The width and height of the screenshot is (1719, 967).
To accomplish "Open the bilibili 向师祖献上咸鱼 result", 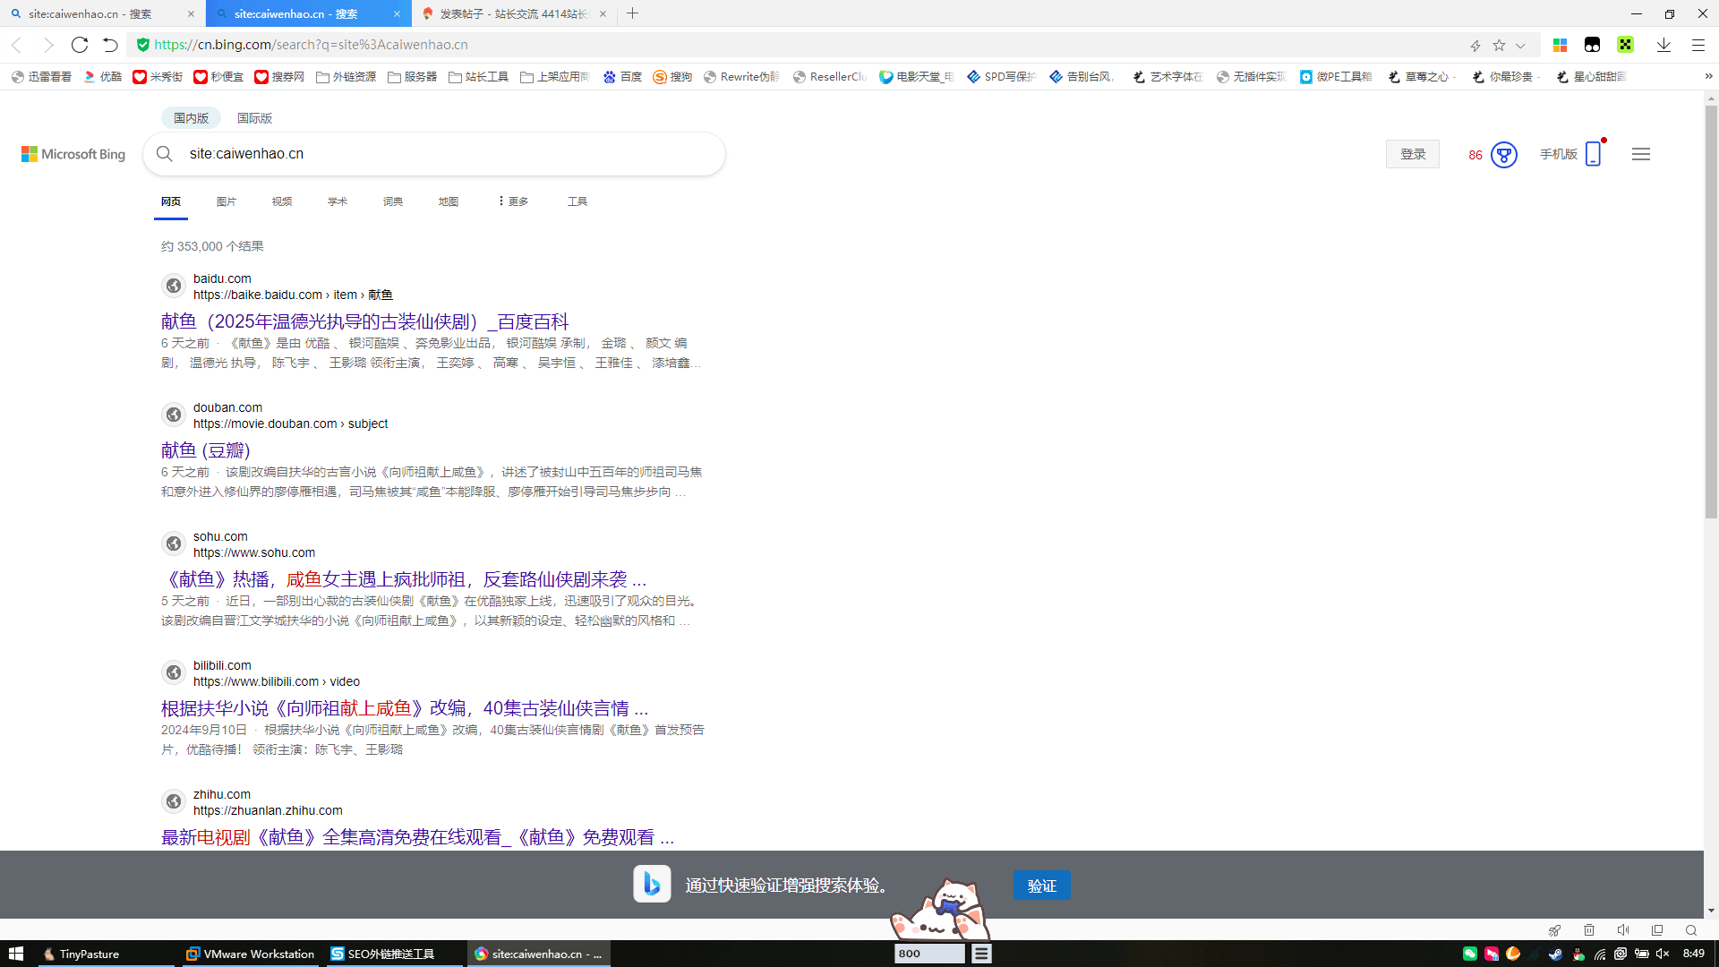I will point(405,708).
